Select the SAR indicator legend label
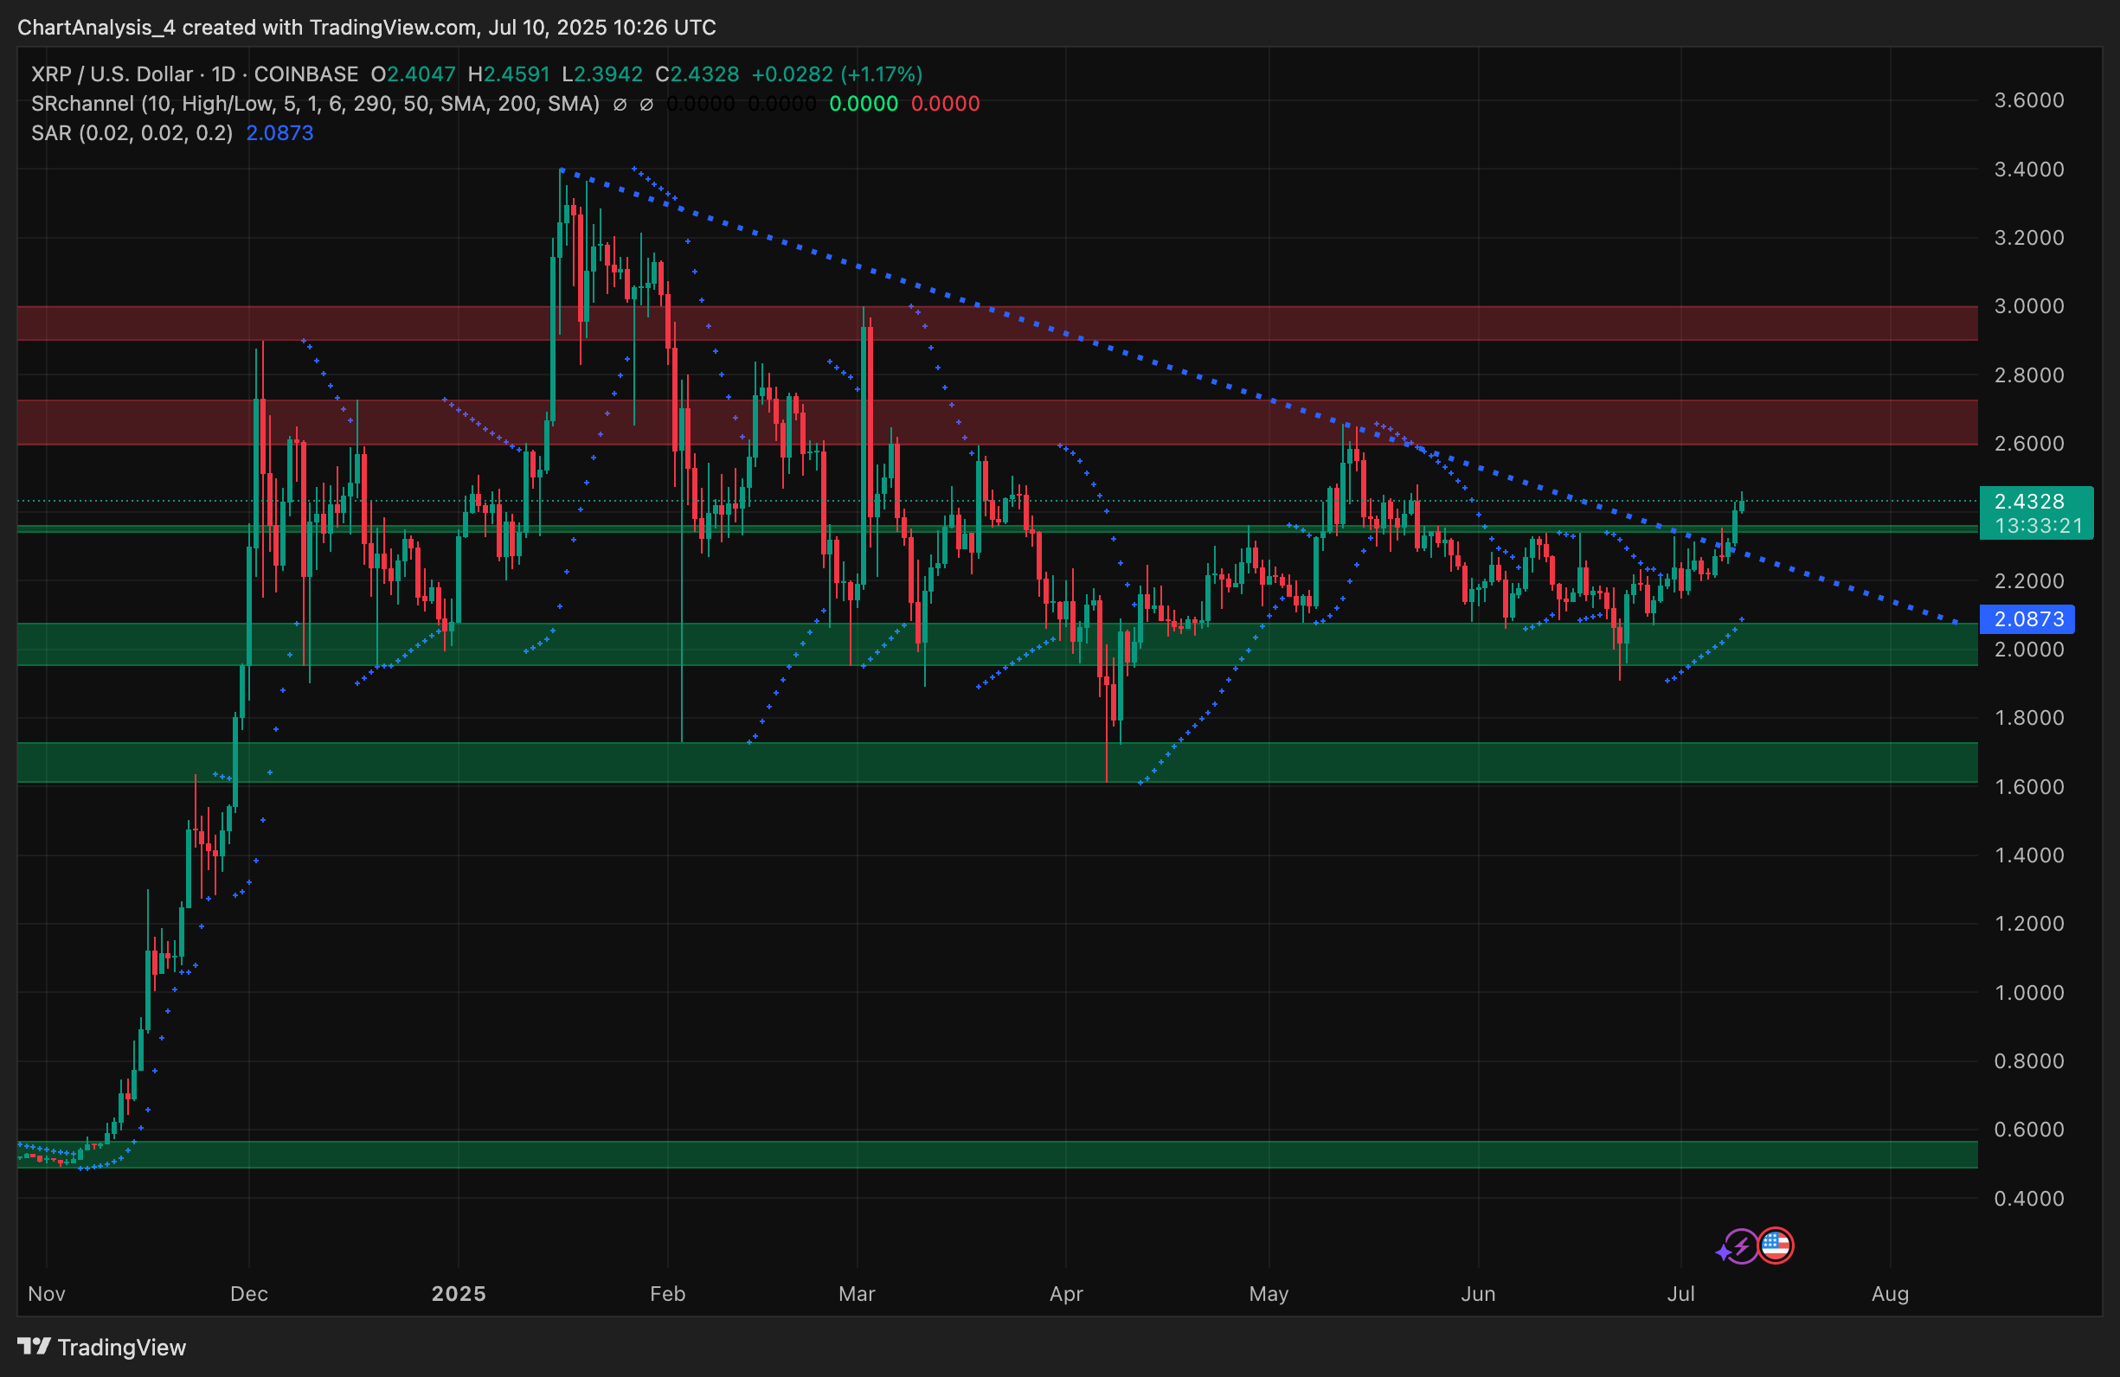2120x1377 pixels. click(x=132, y=133)
